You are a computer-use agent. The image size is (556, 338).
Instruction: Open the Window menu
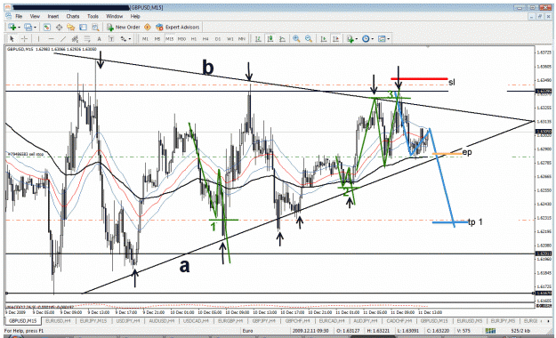[114, 16]
